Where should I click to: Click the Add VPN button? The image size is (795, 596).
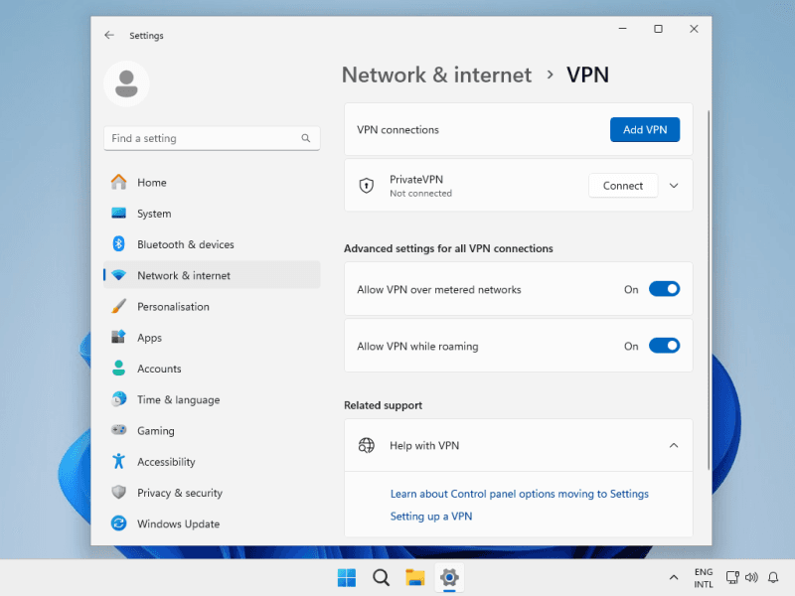pos(644,130)
